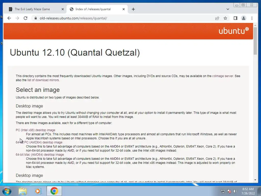Screen dimensions: 261x196
Task: Click the scrollbar down arrow
Action: coord(255,180)
